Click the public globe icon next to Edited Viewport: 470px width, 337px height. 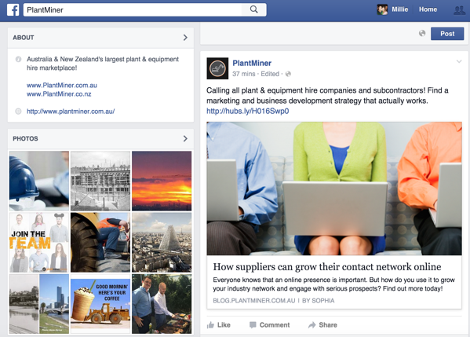coord(288,74)
